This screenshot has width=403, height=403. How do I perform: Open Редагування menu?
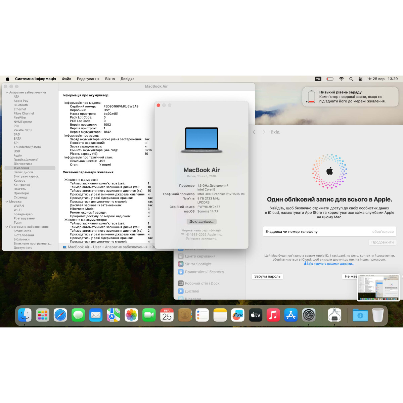tap(88, 79)
